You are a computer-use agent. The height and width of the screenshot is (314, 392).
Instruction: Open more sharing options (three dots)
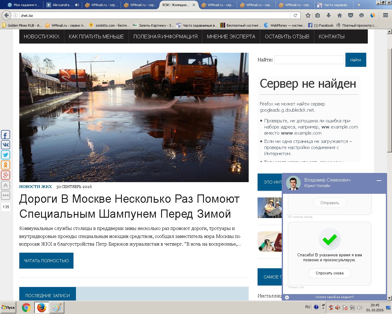[6, 196]
